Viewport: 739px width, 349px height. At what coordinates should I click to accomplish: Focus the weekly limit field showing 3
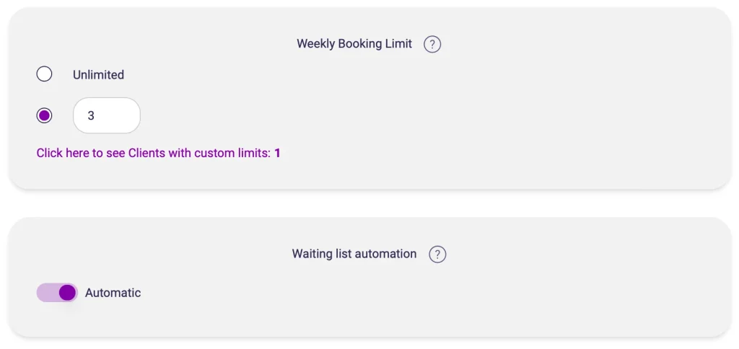click(106, 115)
